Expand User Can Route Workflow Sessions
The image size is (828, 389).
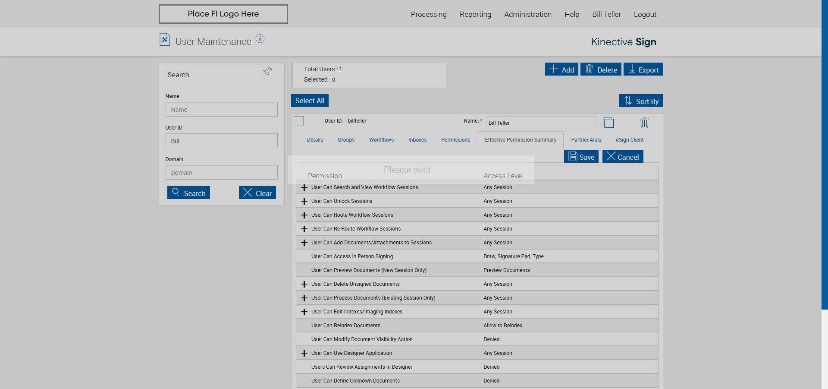304,215
